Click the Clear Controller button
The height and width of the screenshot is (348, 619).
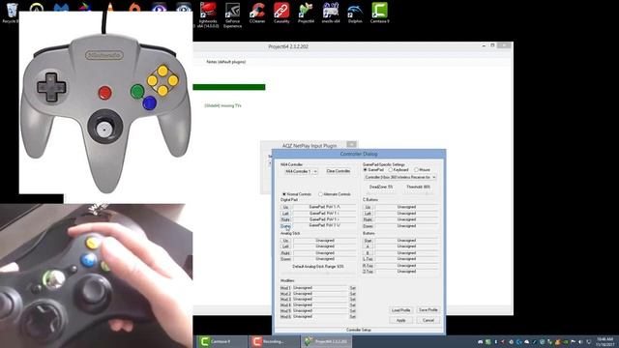[339, 171]
